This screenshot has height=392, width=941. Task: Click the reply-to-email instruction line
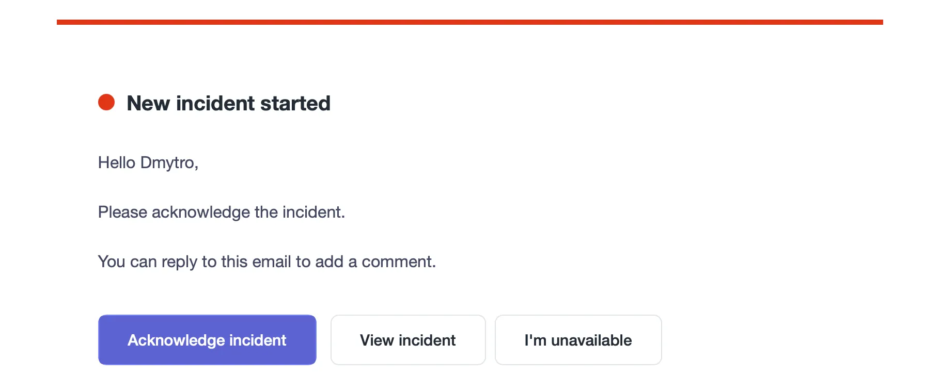(266, 262)
